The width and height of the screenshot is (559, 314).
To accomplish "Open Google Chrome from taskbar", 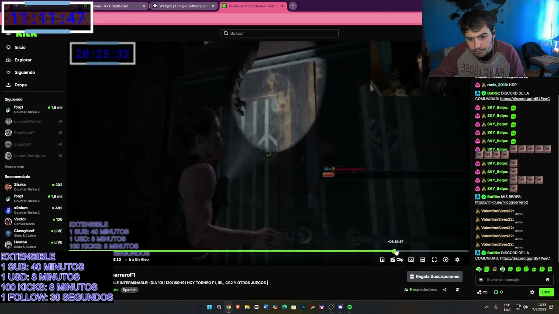I will click(228, 307).
